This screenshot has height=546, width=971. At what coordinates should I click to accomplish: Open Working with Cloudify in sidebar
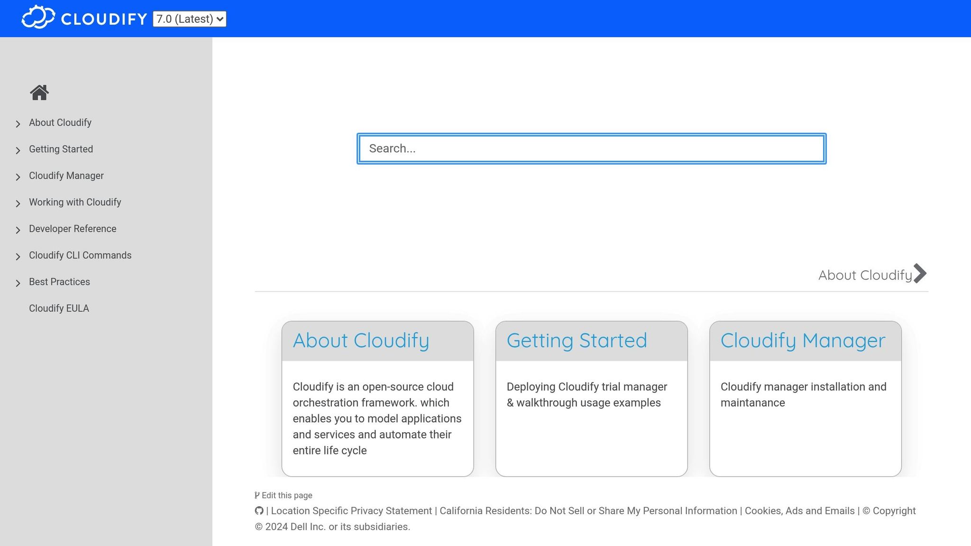[75, 202]
